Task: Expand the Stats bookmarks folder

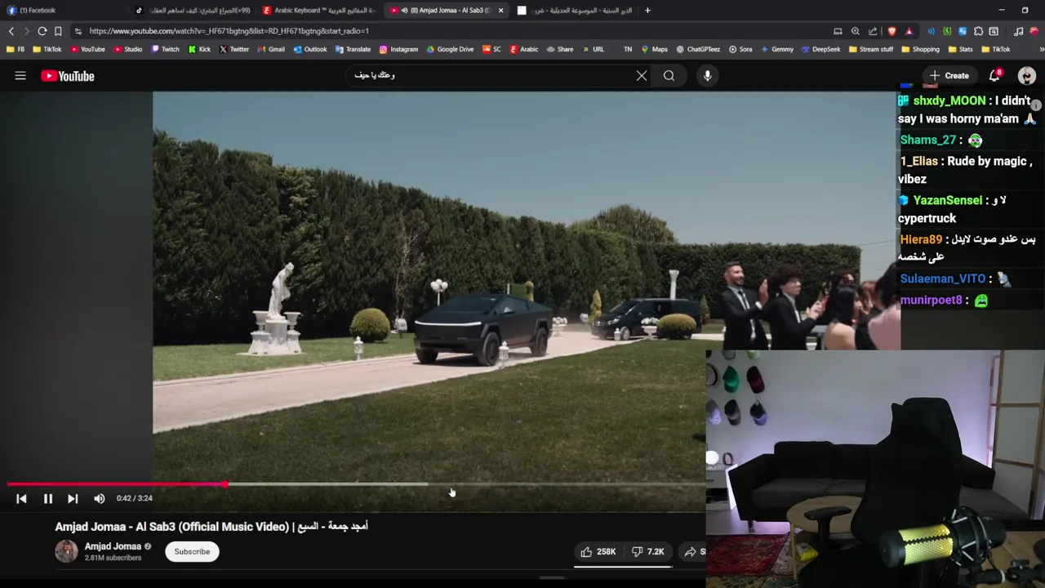Action: 959,49
